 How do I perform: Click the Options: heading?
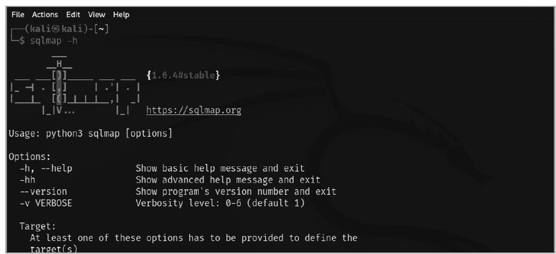coord(30,157)
